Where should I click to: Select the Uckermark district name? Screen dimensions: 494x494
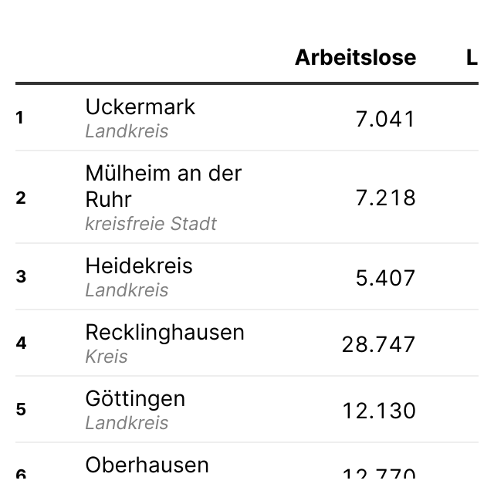click(140, 107)
